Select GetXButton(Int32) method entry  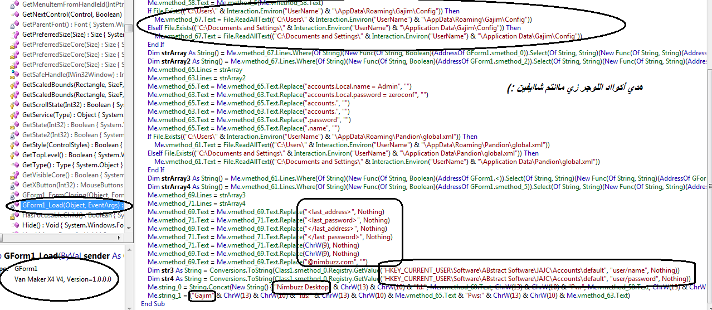click(x=72, y=185)
